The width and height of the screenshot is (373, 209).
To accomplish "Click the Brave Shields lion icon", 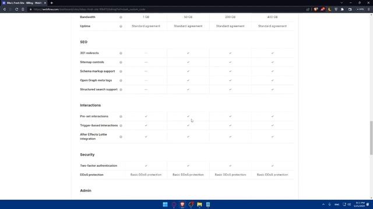I will tap(316, 9).
